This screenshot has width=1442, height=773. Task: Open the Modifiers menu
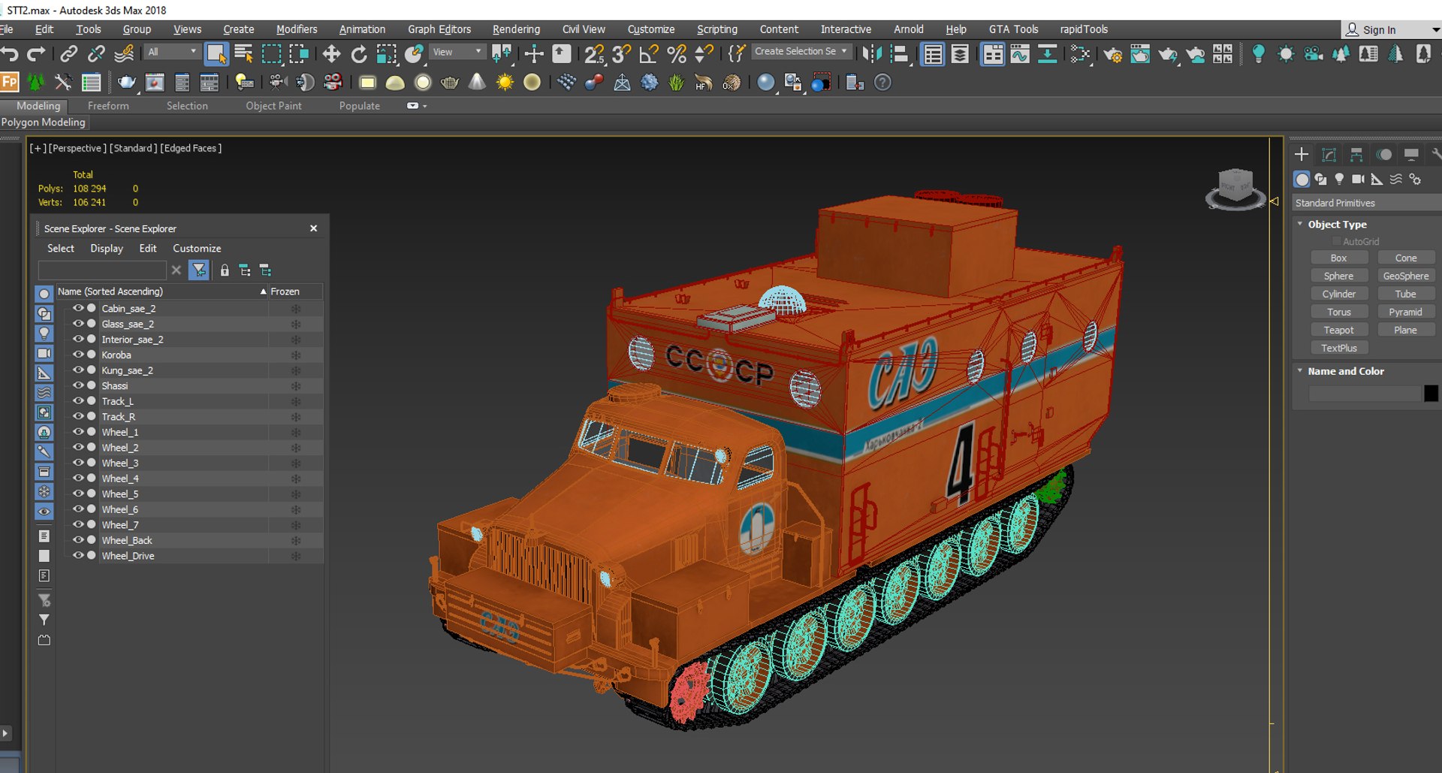[x=297, y=29]
